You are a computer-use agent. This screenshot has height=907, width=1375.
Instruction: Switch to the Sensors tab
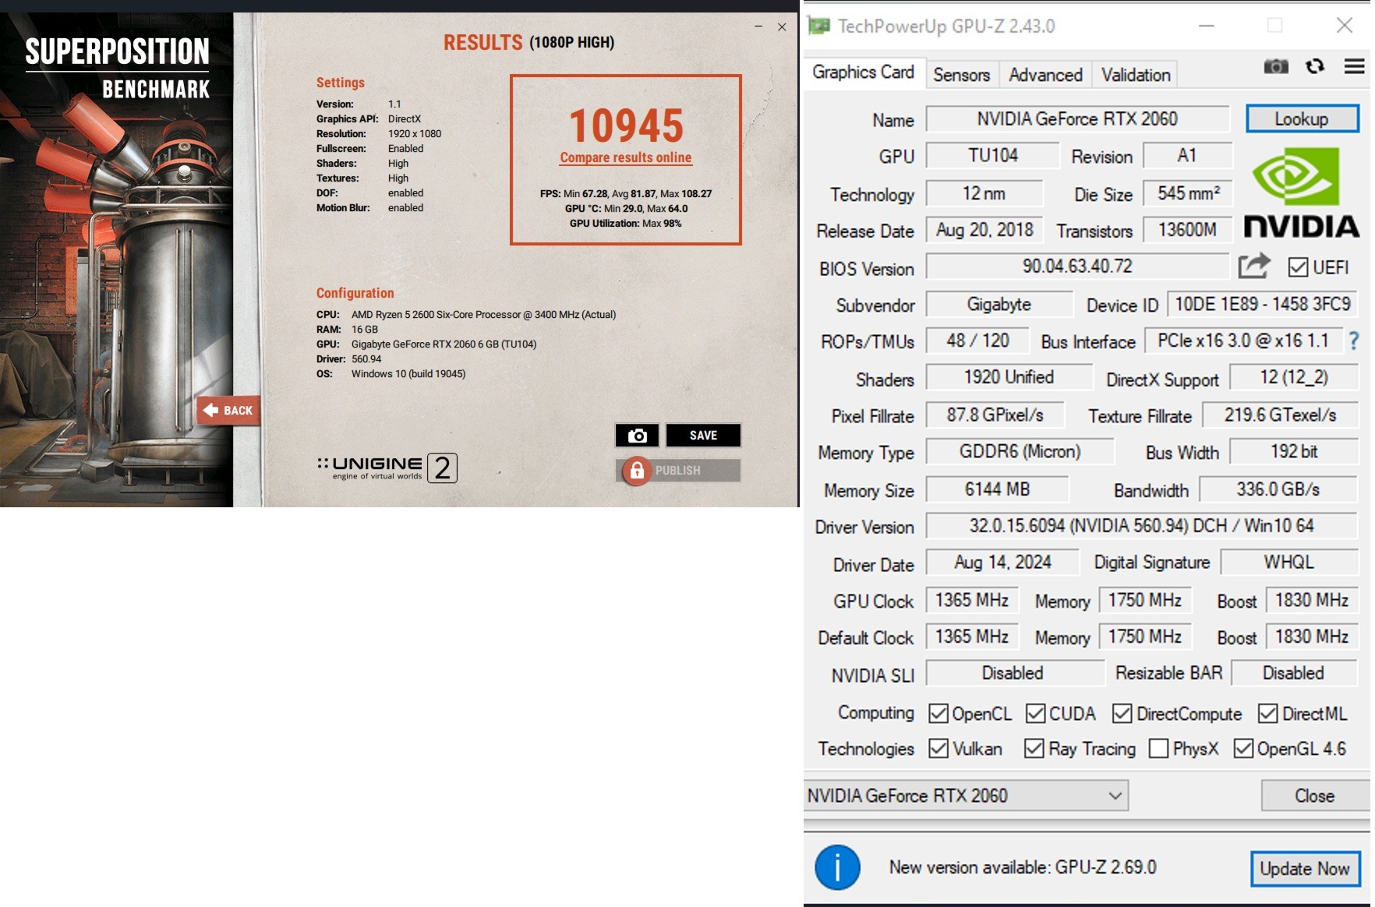[x=962, y=75]
